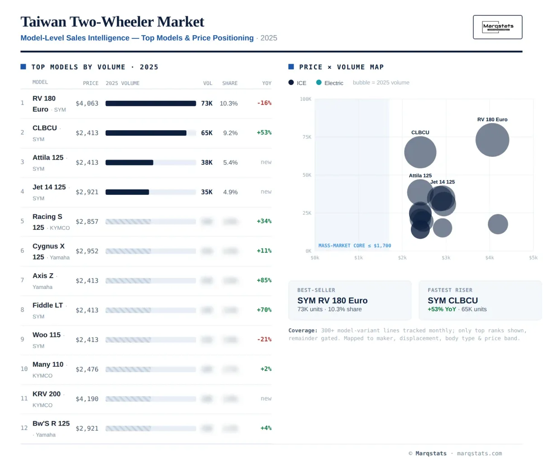
Task: Select the CLBCU bubble on map
Action: (x=420, y=152)
